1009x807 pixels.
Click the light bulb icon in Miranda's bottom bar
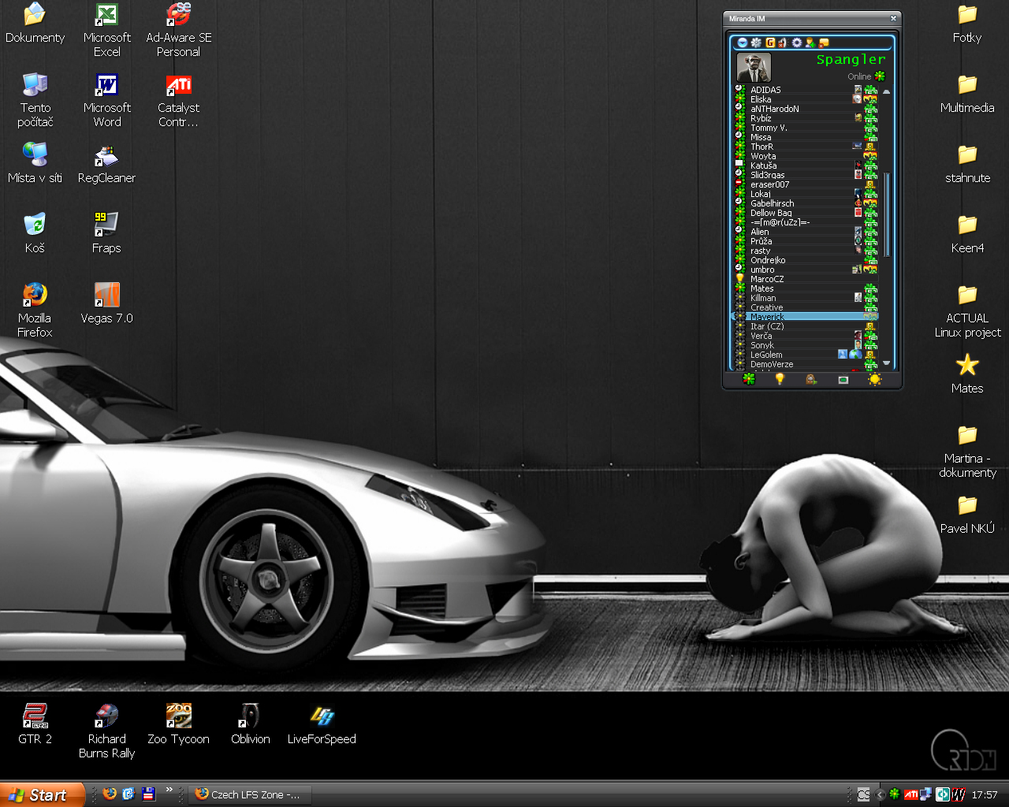click(x=780, y=379)
